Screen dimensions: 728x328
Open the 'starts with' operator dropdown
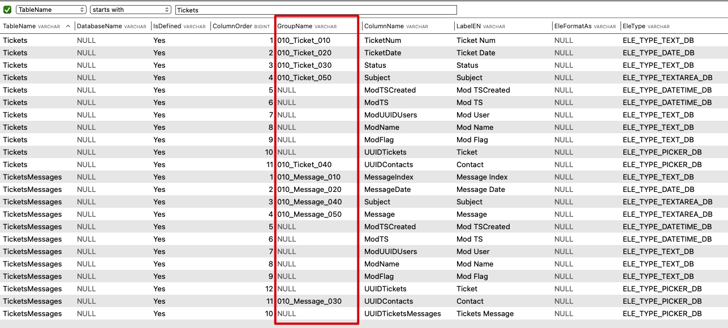(130, 10)
